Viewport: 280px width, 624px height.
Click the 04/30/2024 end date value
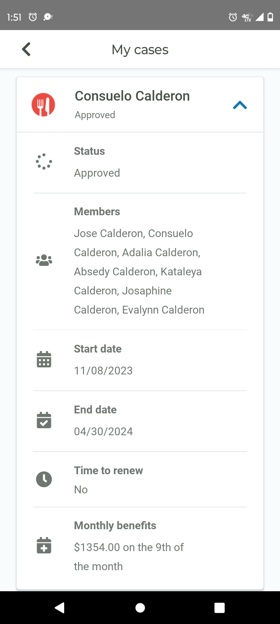pos(103,431)
